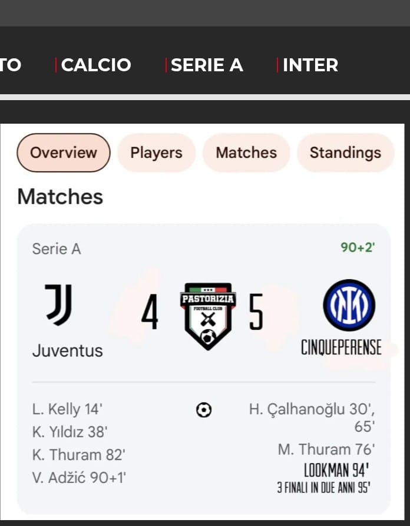Click the CINQUEPERENSE team name
Screen dimensions: 410x526
click(341, 347)
